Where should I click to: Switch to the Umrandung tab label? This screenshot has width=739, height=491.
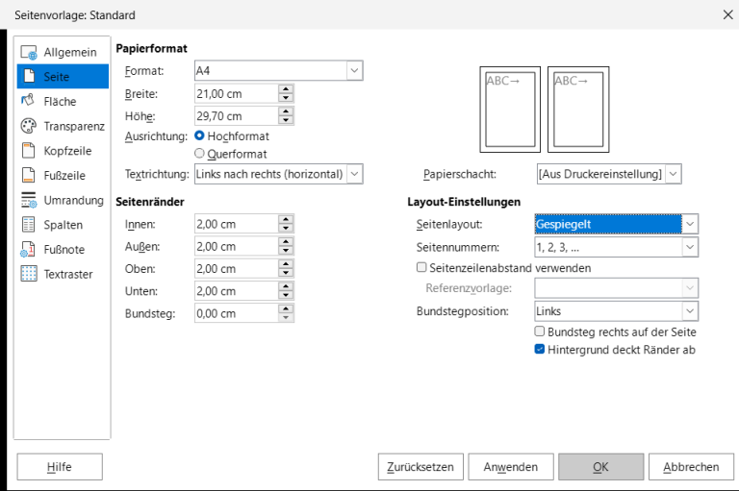[x=73, y=200]
